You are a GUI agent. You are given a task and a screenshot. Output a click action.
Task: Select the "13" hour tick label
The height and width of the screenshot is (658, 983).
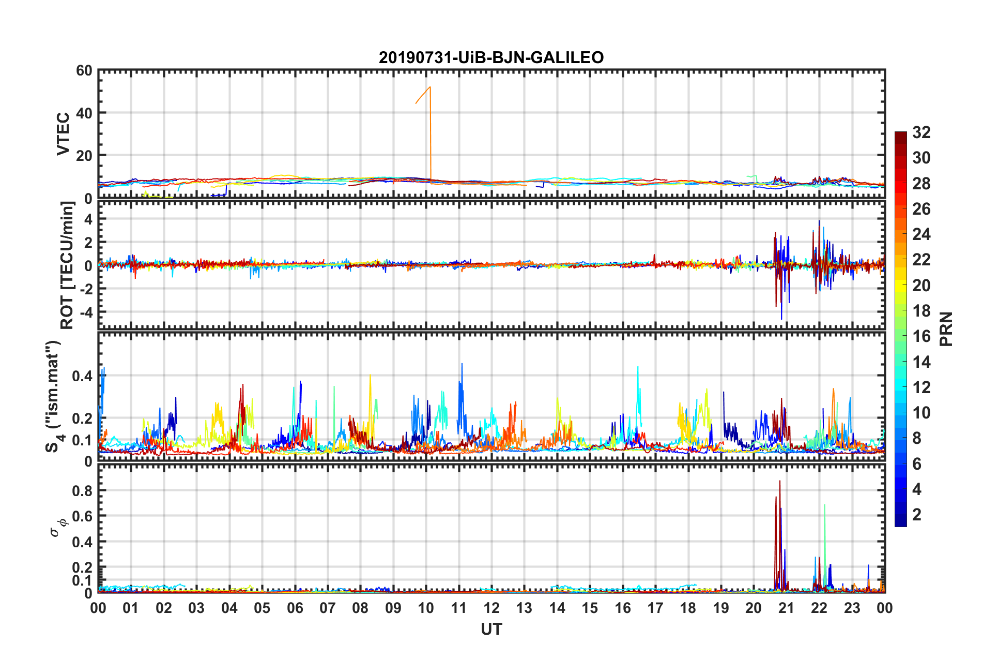pyautogui.click(x=524, y=608)
